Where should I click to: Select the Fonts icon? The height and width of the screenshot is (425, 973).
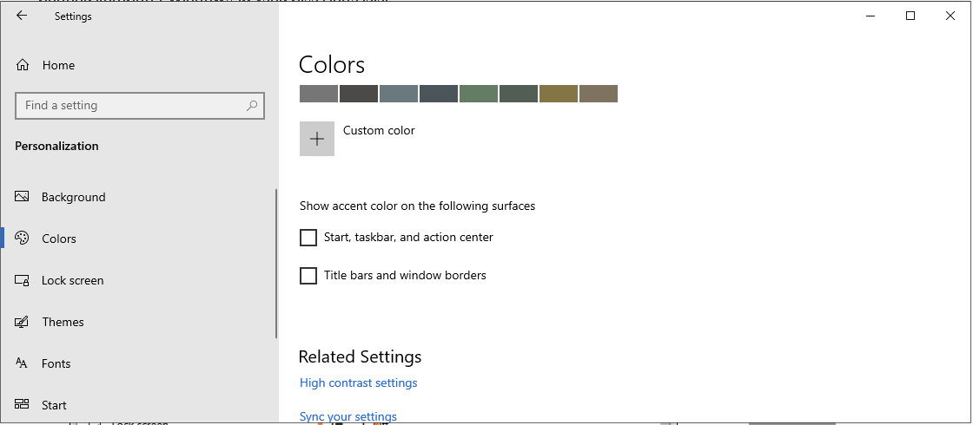tap(23, 363)
